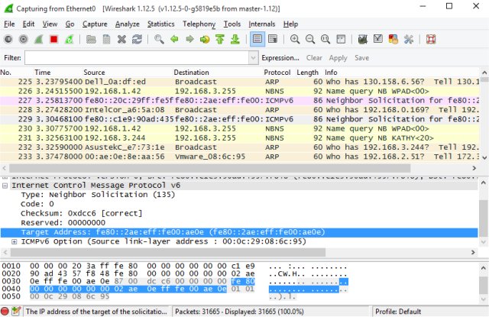
Task: Click the packet list vertical scrollbar
Action: [x=484, y=122]
